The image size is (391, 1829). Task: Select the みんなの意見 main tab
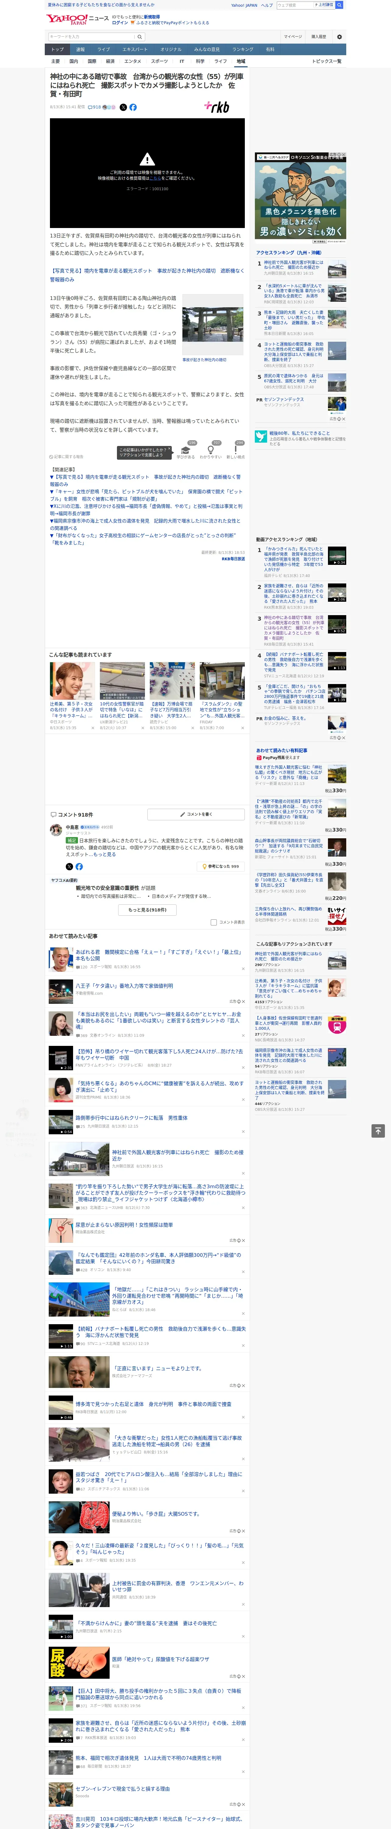click(x=206, y=49)
